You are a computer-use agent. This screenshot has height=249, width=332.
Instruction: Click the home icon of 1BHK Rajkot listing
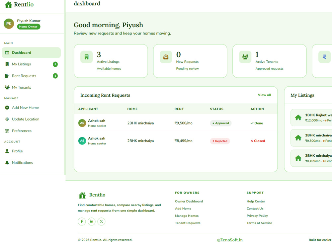[x=298, y=118]
